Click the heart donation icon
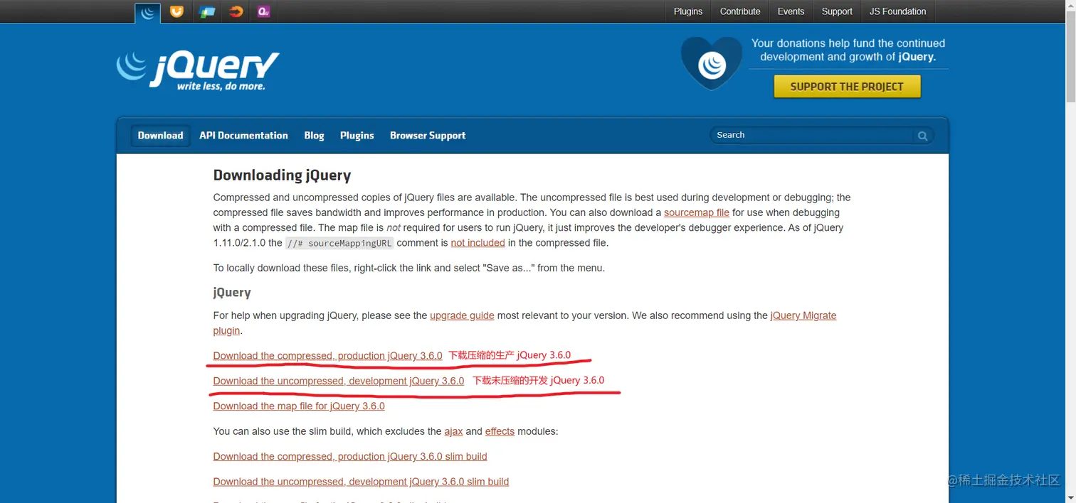Screen dimensions: 1076x503 coord(712,63)
